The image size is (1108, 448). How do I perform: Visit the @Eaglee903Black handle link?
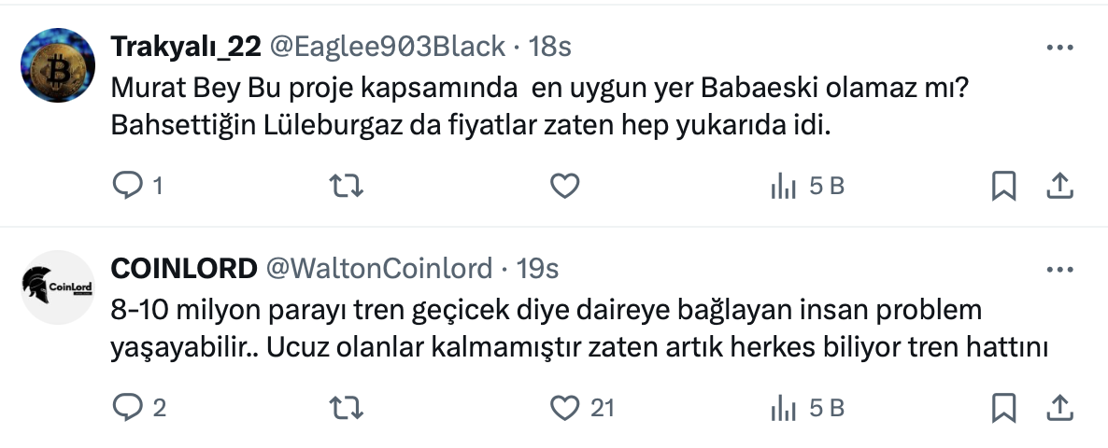pos(388,46)
